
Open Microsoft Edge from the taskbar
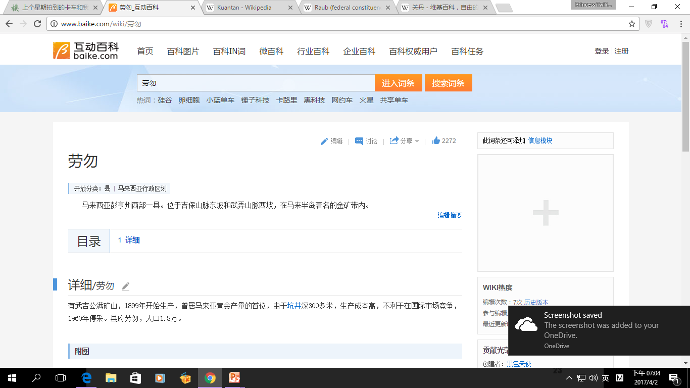[x=86, y=377]
